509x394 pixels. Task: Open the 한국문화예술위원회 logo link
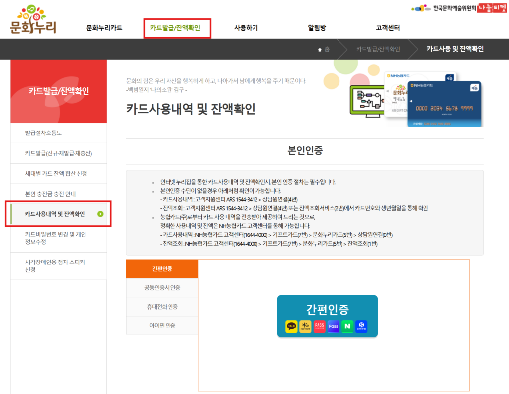[x=443, y=8]
